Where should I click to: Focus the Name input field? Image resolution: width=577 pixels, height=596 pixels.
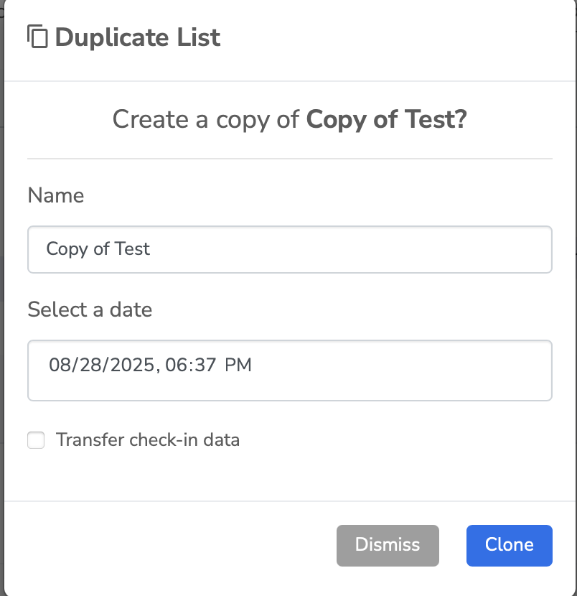[x=290, y=249]
